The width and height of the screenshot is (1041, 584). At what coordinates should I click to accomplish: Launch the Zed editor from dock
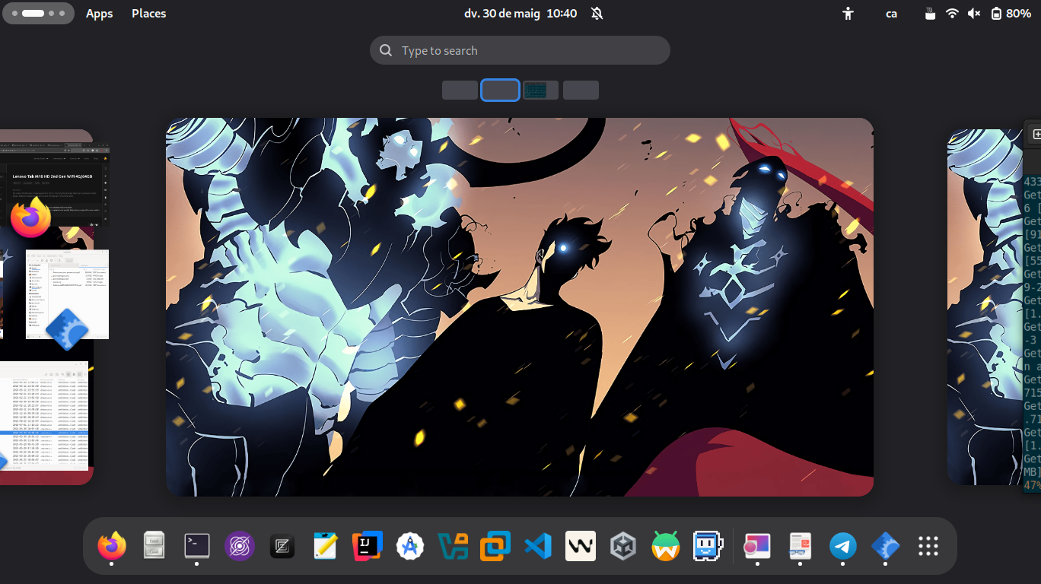[x=282, y=546]
